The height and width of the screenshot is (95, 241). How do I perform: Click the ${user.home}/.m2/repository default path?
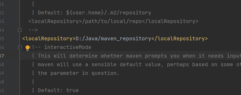point(109,13)
